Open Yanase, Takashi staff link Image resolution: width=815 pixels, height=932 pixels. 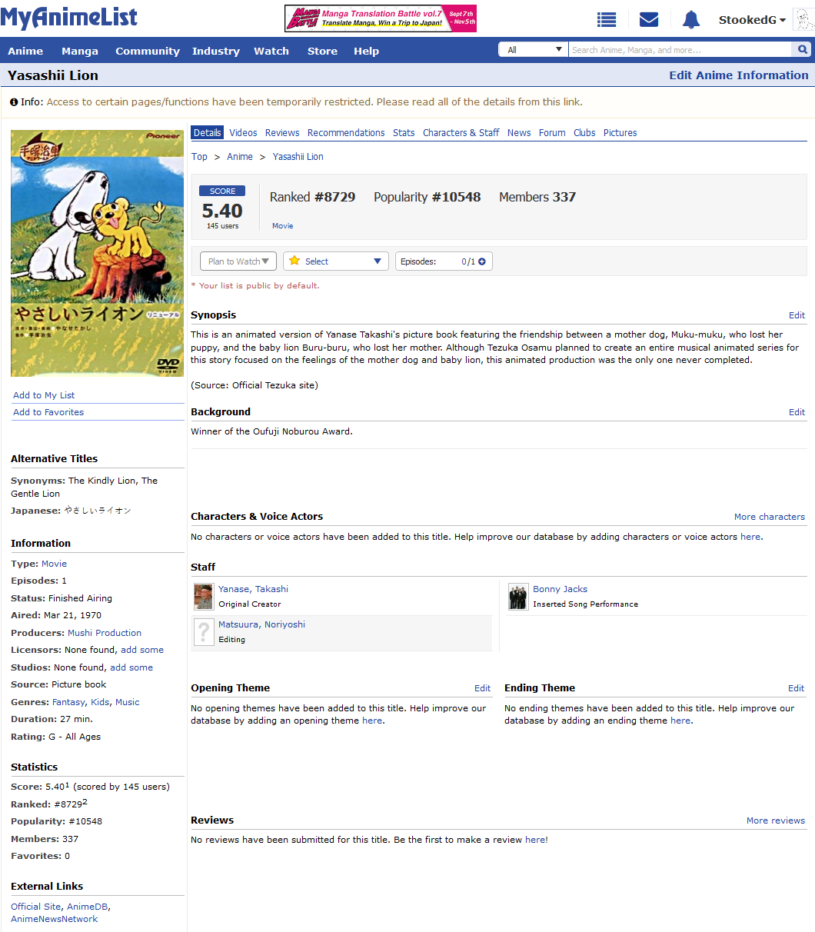[x=253, y=589]
